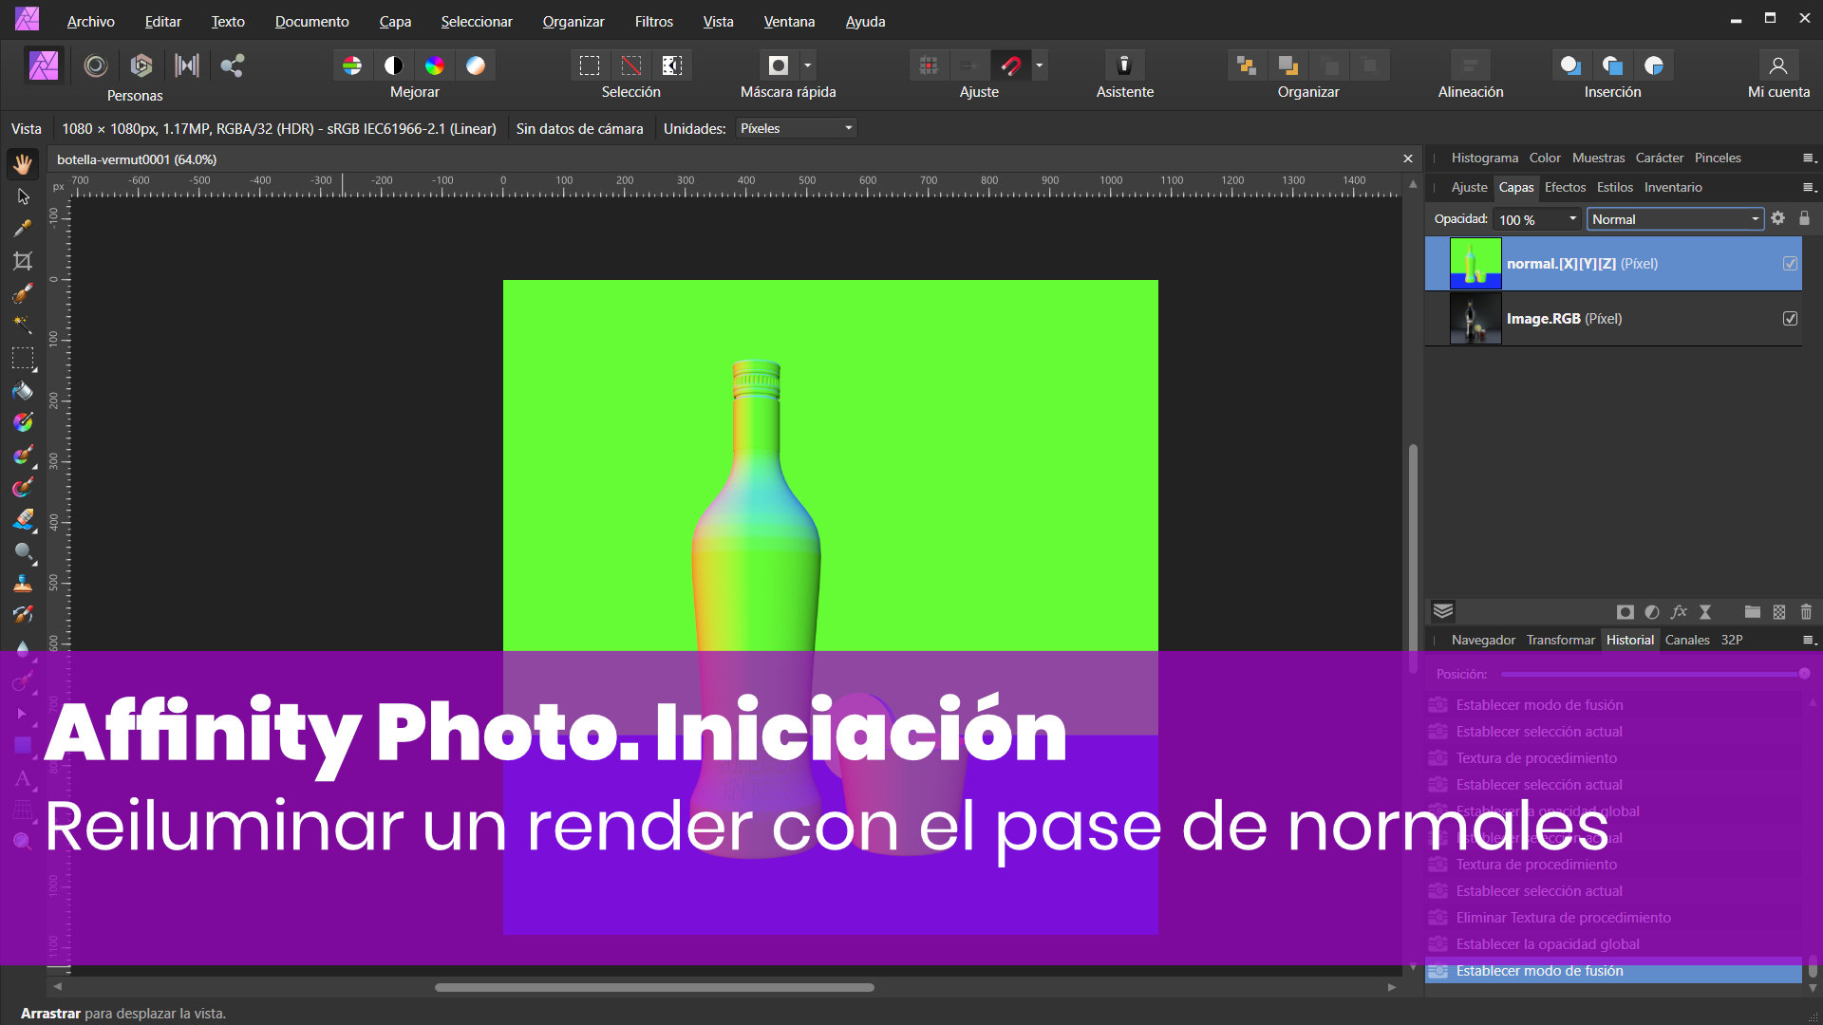Open the Unidades Píxeles dropdown
Screen dimensions: 1823x1025
tap(796, 128)
